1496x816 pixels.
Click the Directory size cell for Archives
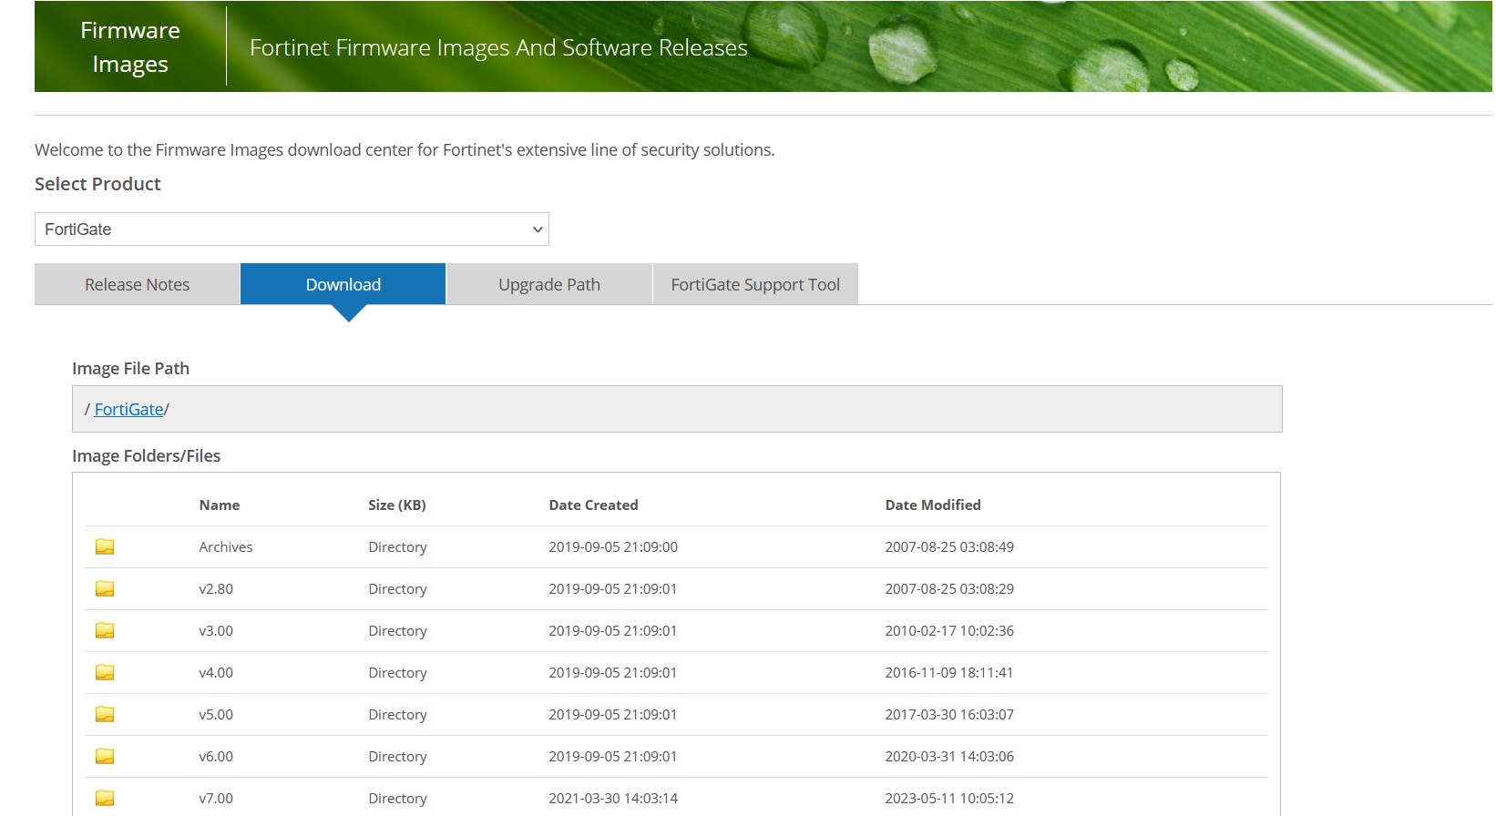point(397,547)
